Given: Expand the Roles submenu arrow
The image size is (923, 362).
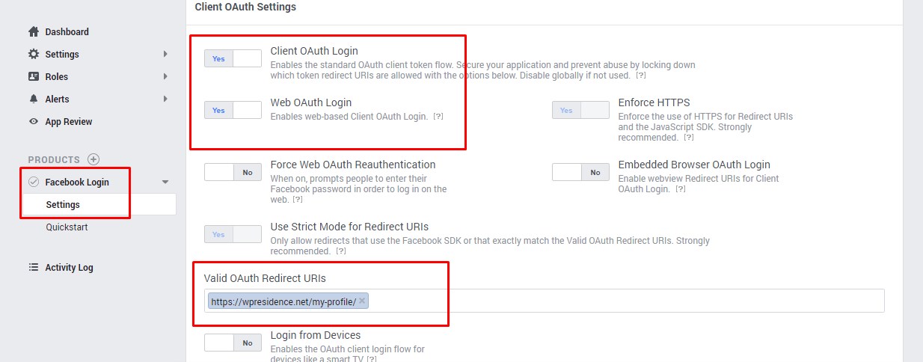Looking at the screenshot, I should click(x=165, y=77).
